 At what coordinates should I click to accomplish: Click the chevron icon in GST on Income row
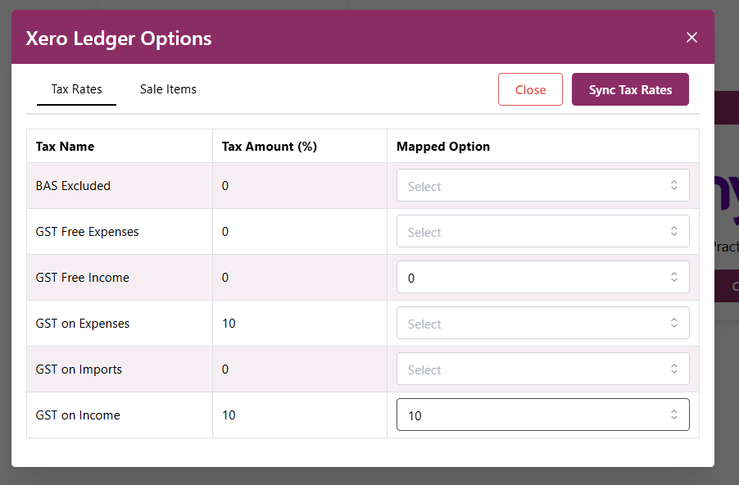tap(673, 415)
